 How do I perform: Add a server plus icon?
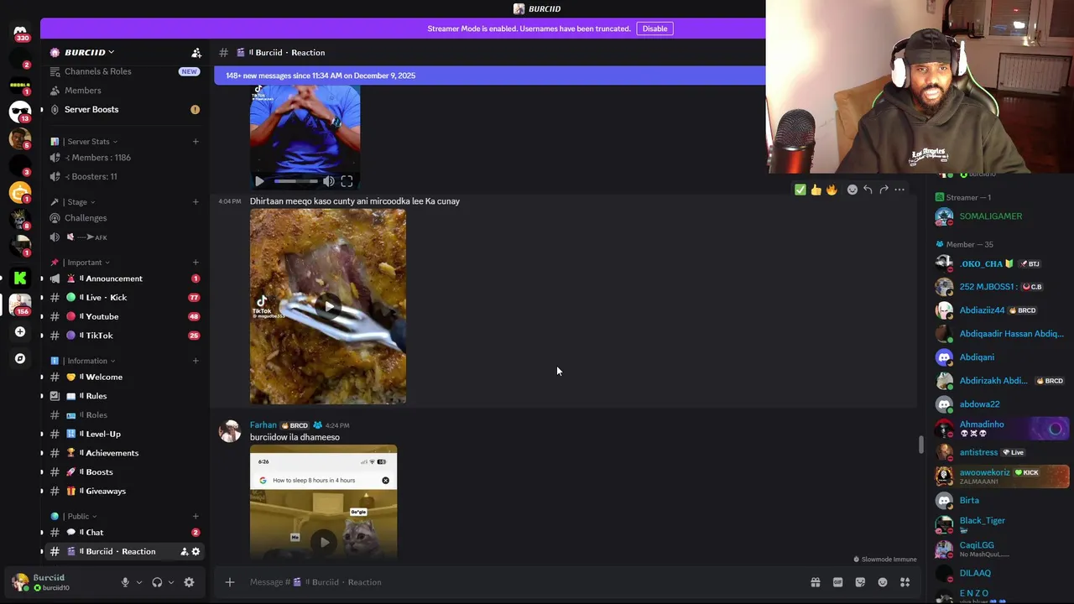click(20, 331)
